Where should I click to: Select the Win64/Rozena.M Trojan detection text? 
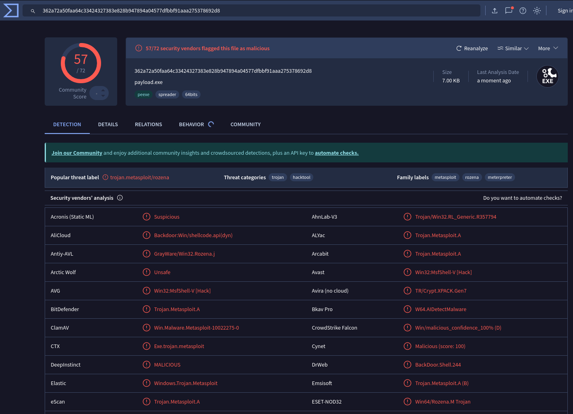pyautogui.click(x=443, y=402)
